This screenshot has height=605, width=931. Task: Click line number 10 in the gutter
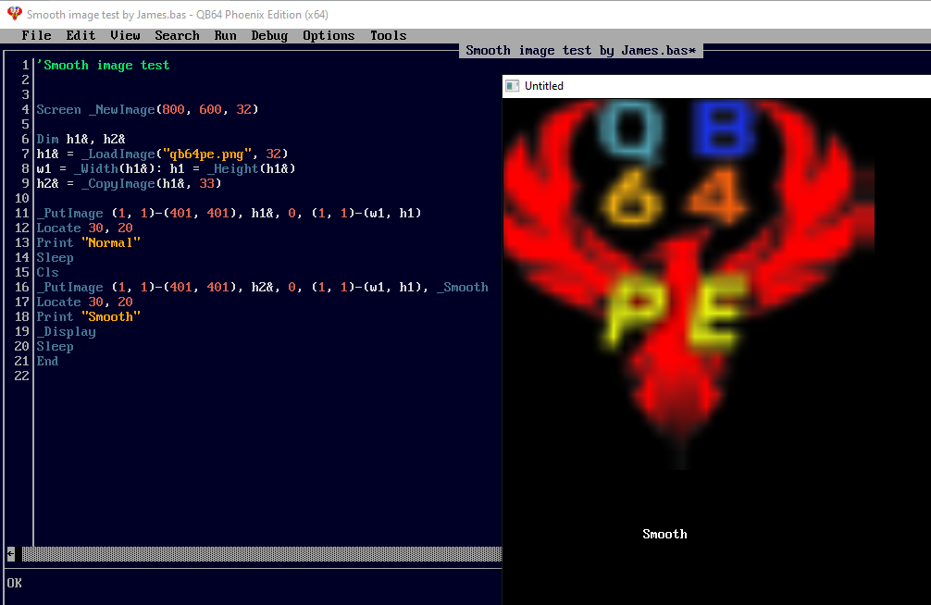coord(22,198)
